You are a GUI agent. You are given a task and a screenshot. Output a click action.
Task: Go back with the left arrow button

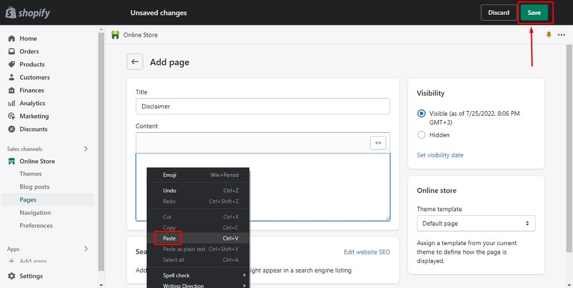[135, 62]
